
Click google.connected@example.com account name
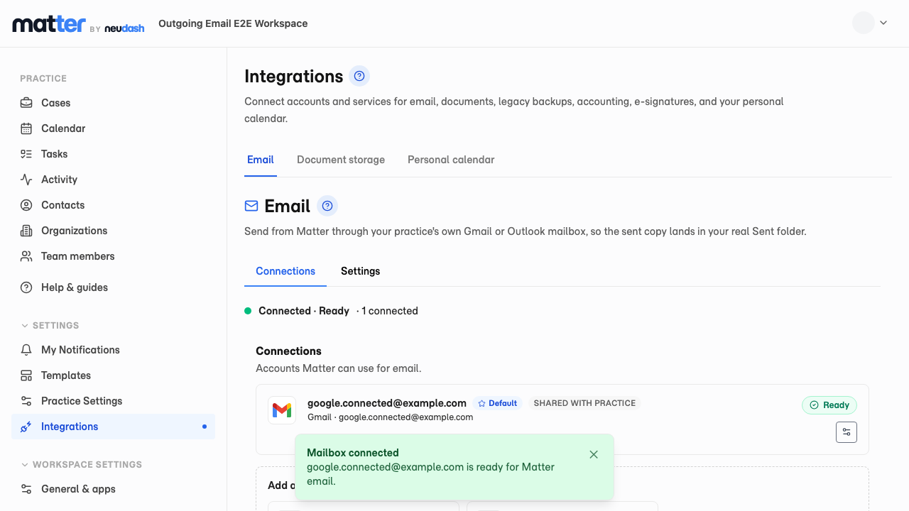pyautogui.click(x=387, y=403)
